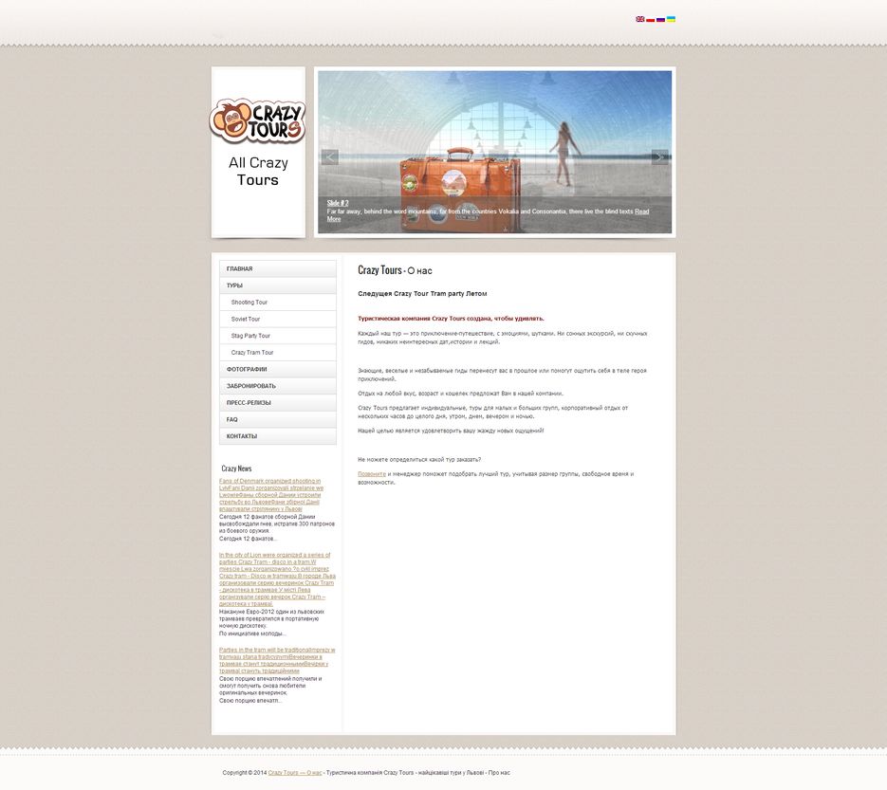887x790 pixels.
Task: Click the All Crazy Tours site title
Action: [x=258, y=172]
